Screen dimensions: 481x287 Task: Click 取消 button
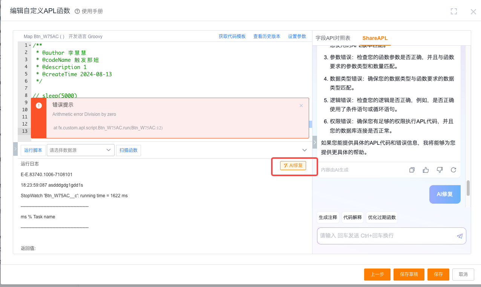(x=463, y=275)
